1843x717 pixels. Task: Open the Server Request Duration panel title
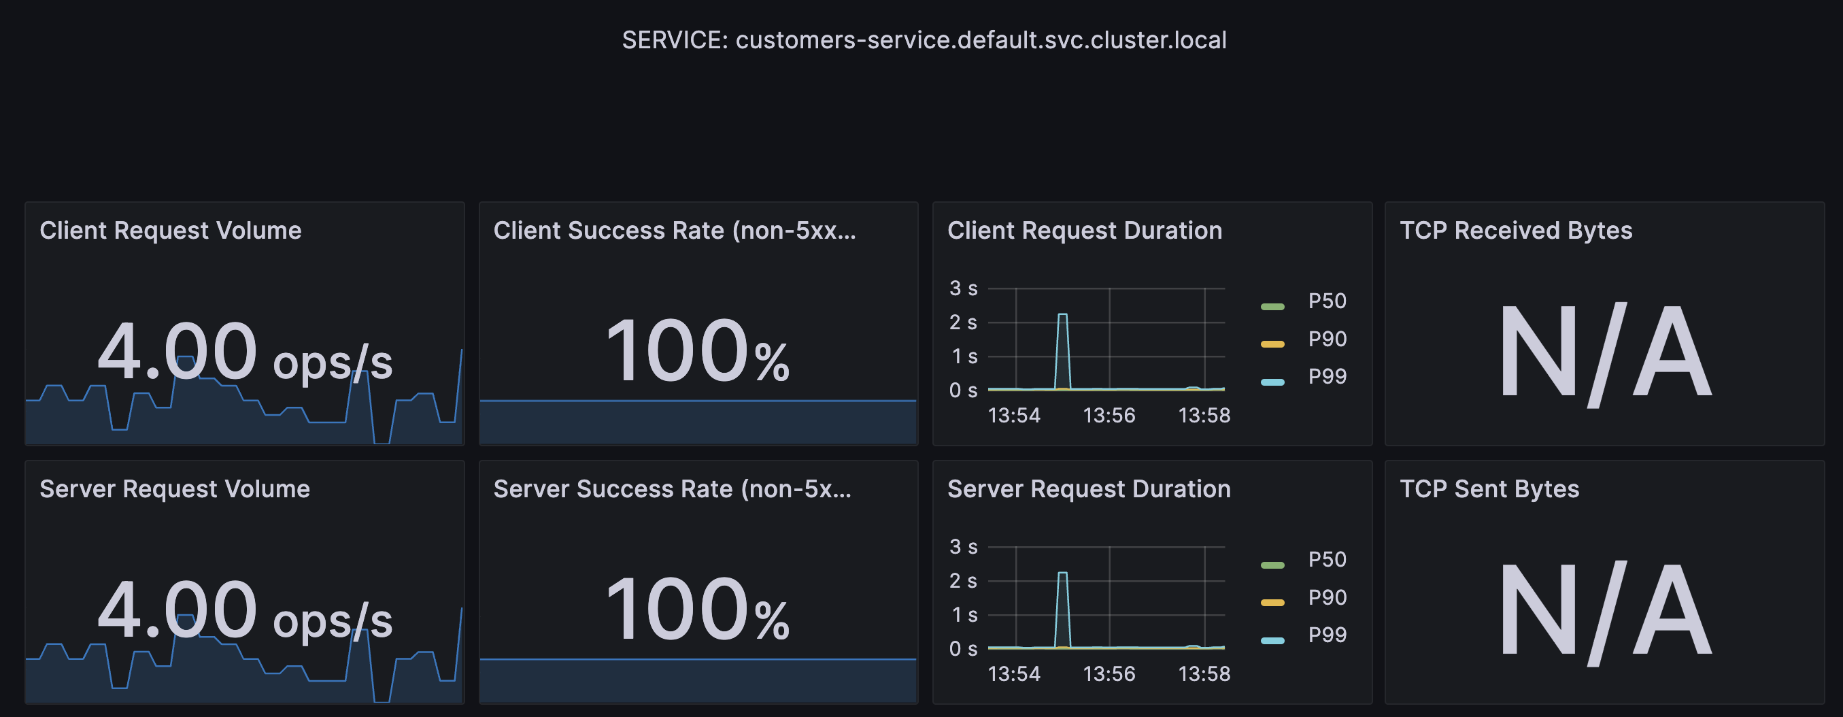1089,488
